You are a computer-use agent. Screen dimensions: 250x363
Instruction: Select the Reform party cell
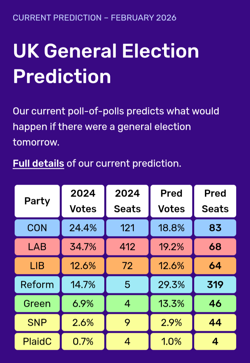click(37, 284)
